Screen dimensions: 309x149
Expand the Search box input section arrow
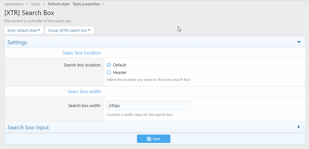[x=299, y=127]
